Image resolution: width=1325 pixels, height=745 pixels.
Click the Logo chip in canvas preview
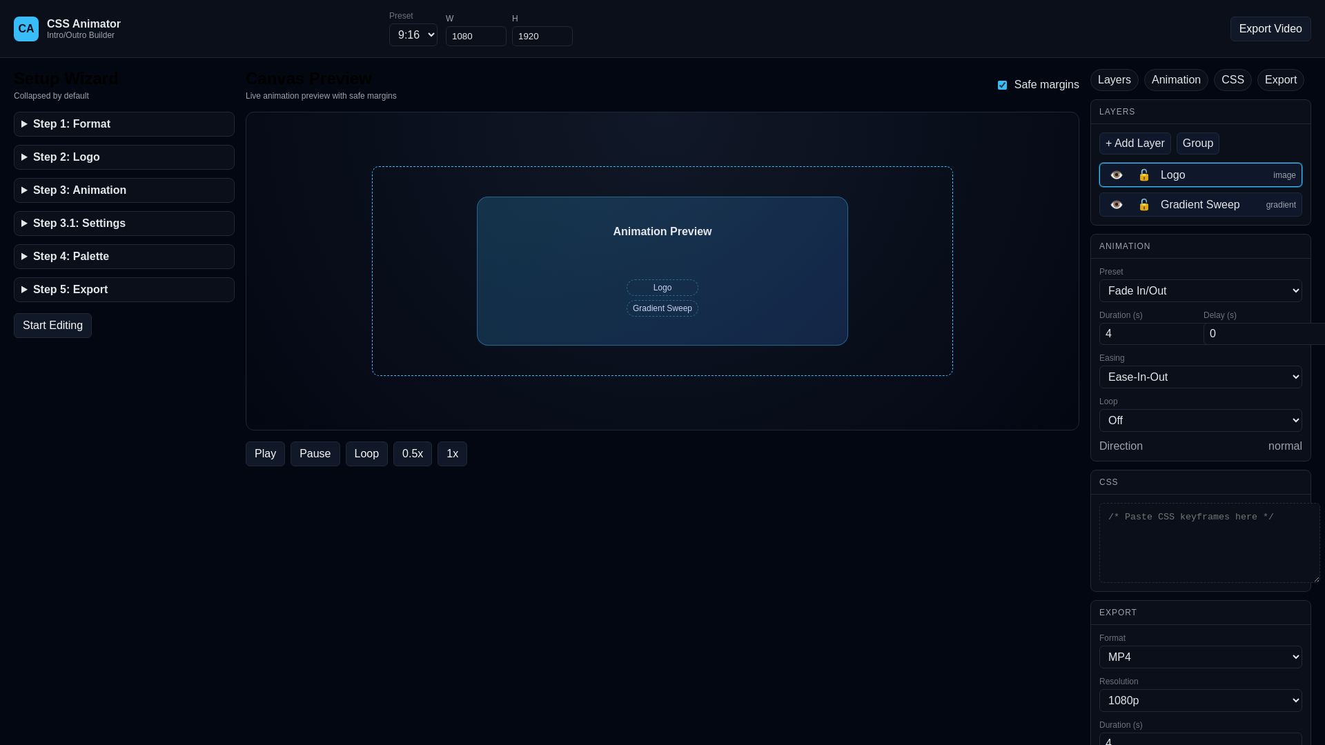pyautogui.click(x=662, y=288)
